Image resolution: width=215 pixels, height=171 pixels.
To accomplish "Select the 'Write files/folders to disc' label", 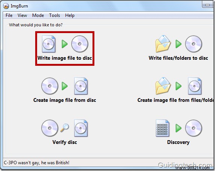I will (x=178, y=58).
